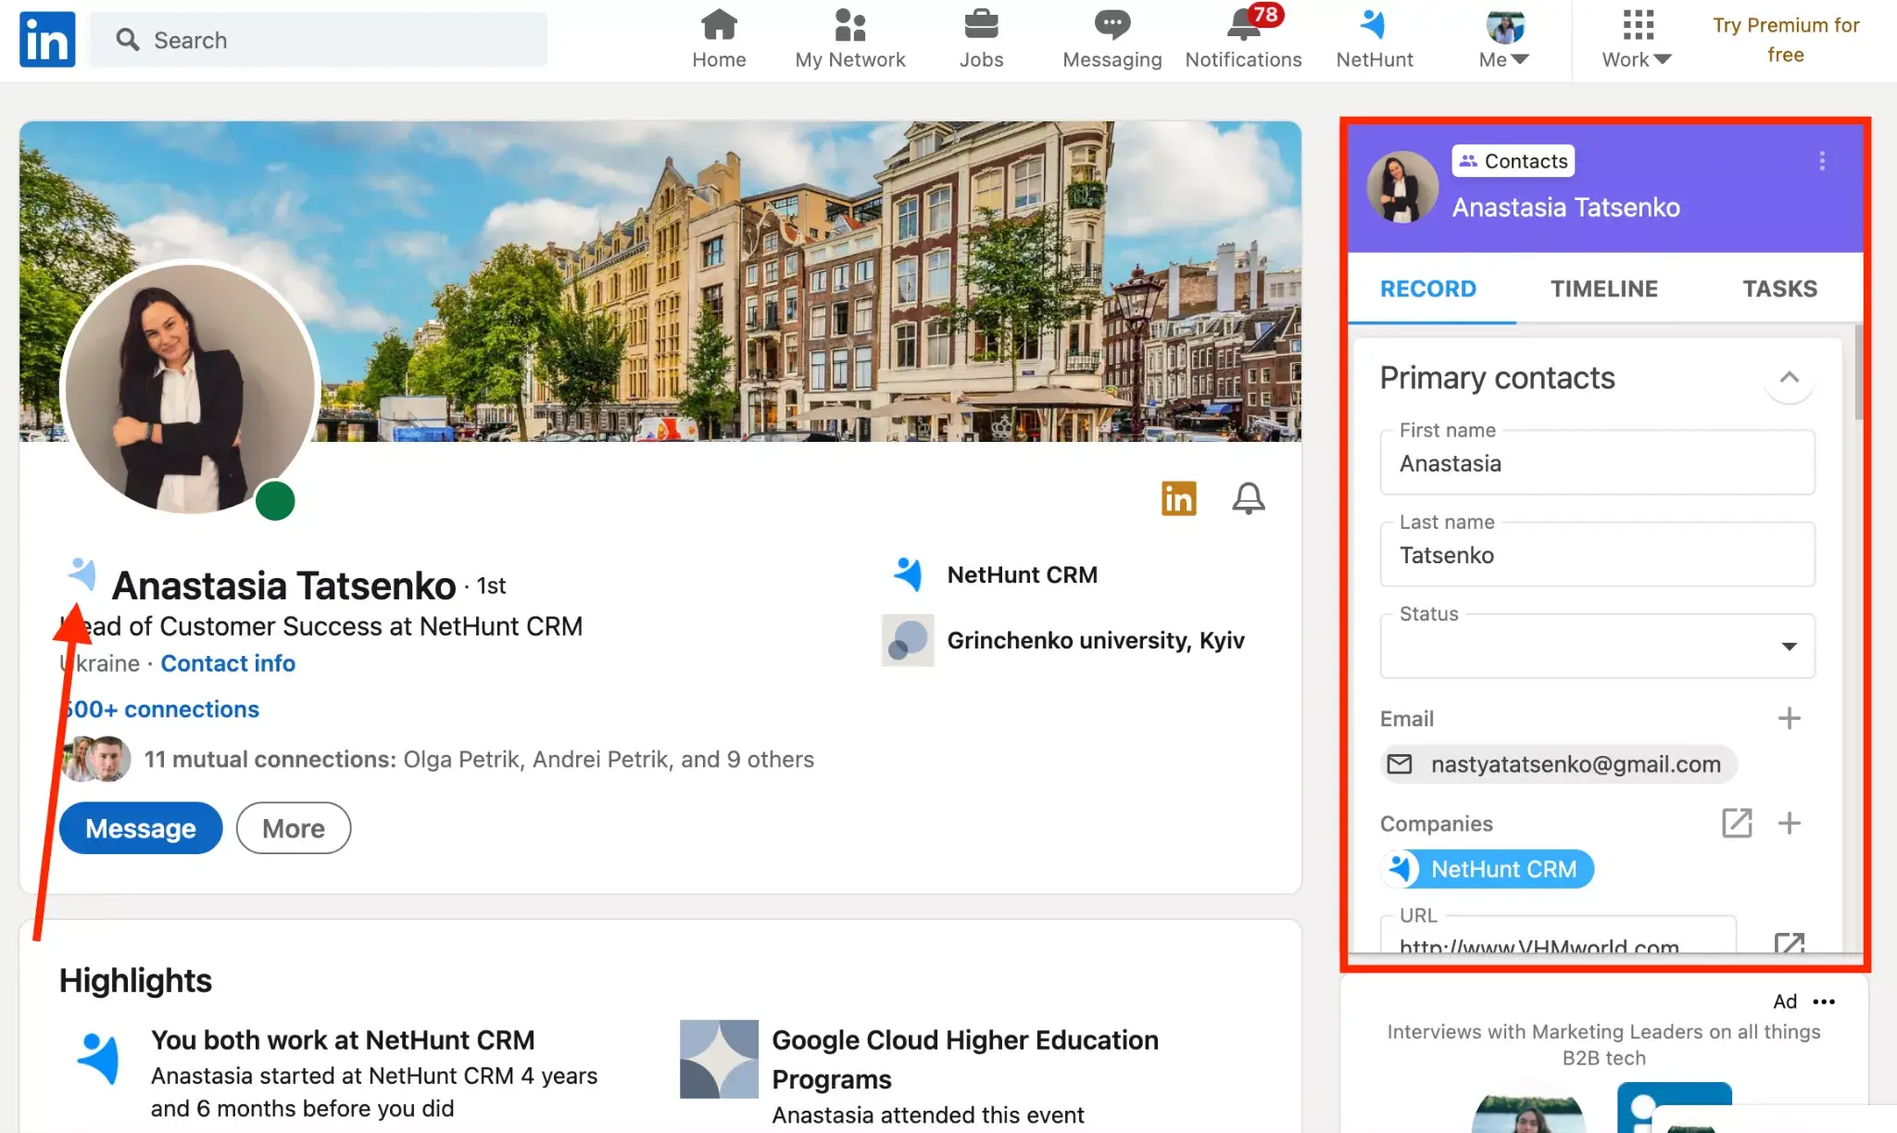Viewport: 1897px width, 1133px height.
Task: Open Messaging from the top bar
Action: coord(1112,40)
